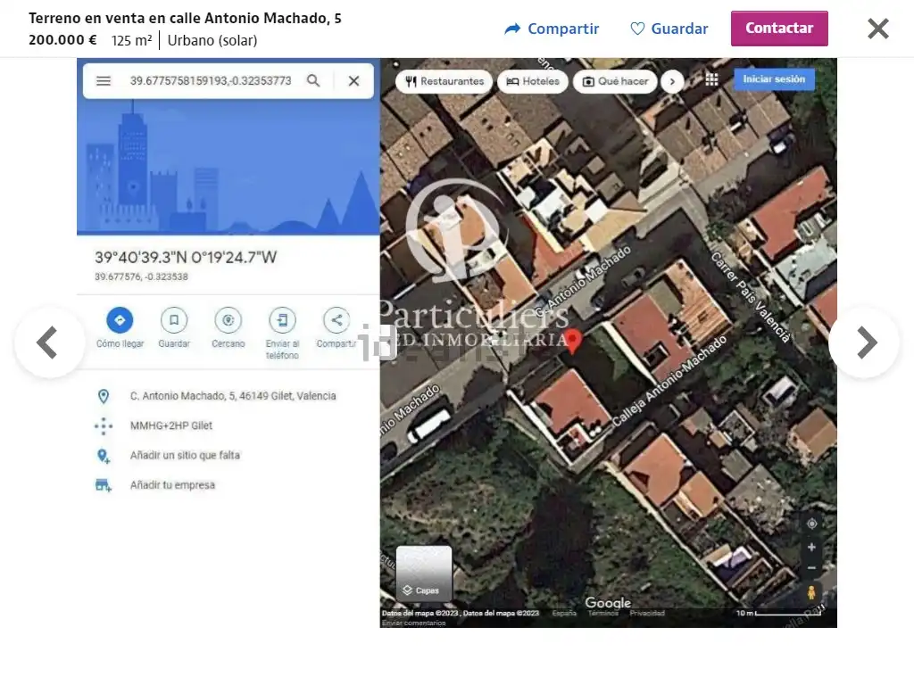Image resolution: width=914 pixels, height=685 pixels.
Task: Select the Hoteles chip
Action: tap(533, 81)
